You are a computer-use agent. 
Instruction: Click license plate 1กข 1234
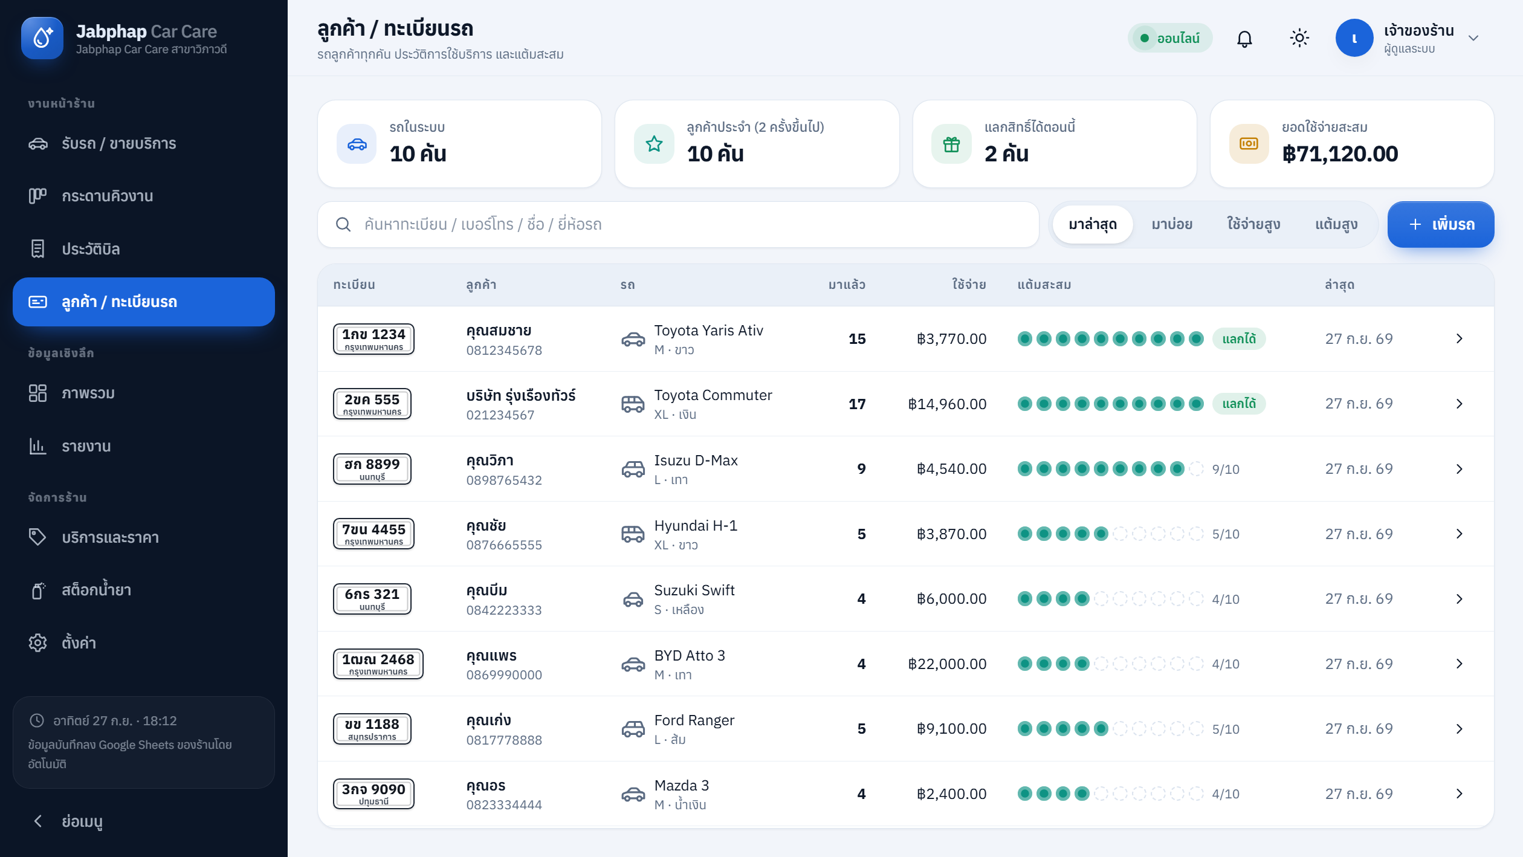click(x=373, y=339)
